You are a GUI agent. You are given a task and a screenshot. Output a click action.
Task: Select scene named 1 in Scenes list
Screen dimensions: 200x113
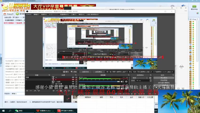click(38, 79)
